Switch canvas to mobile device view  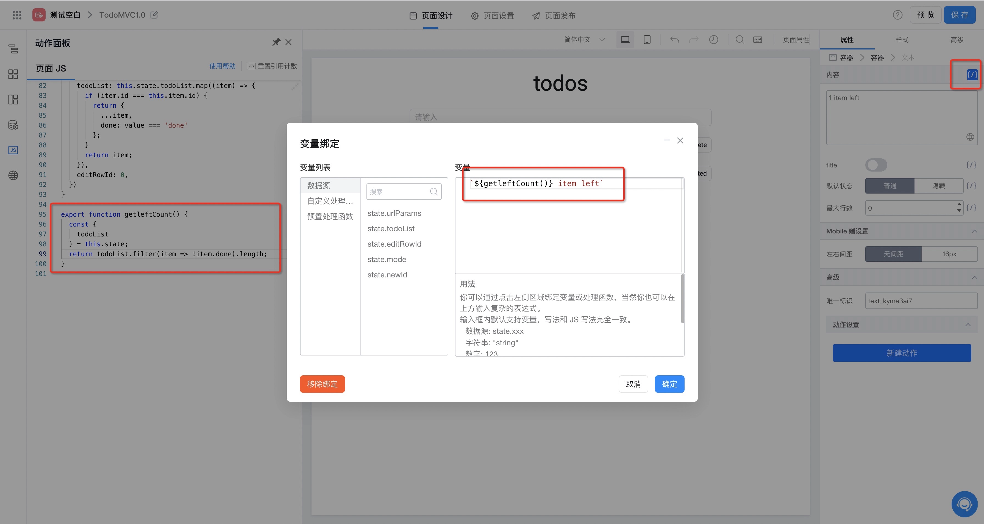[x=647, y=40]
